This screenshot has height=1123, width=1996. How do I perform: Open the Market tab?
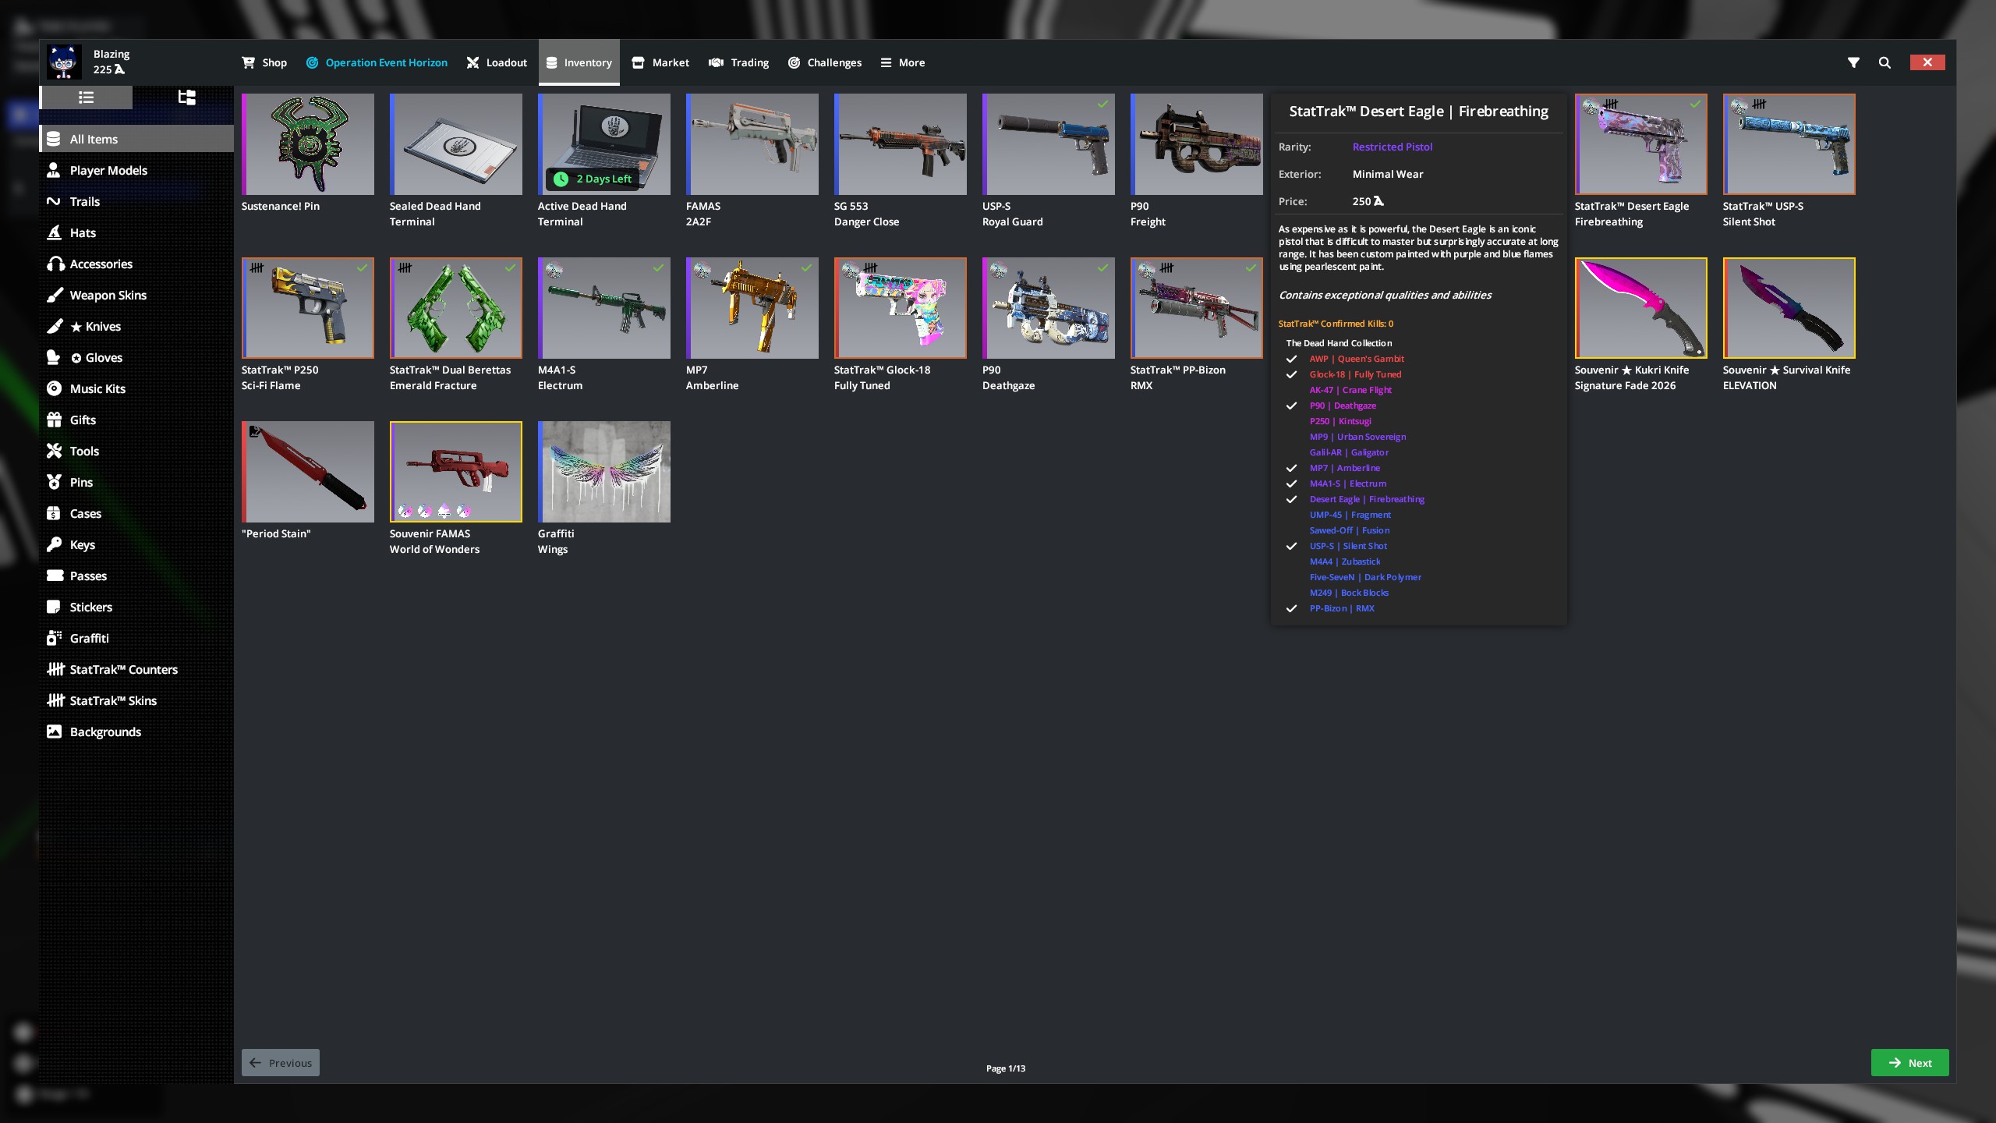point(660,62)
